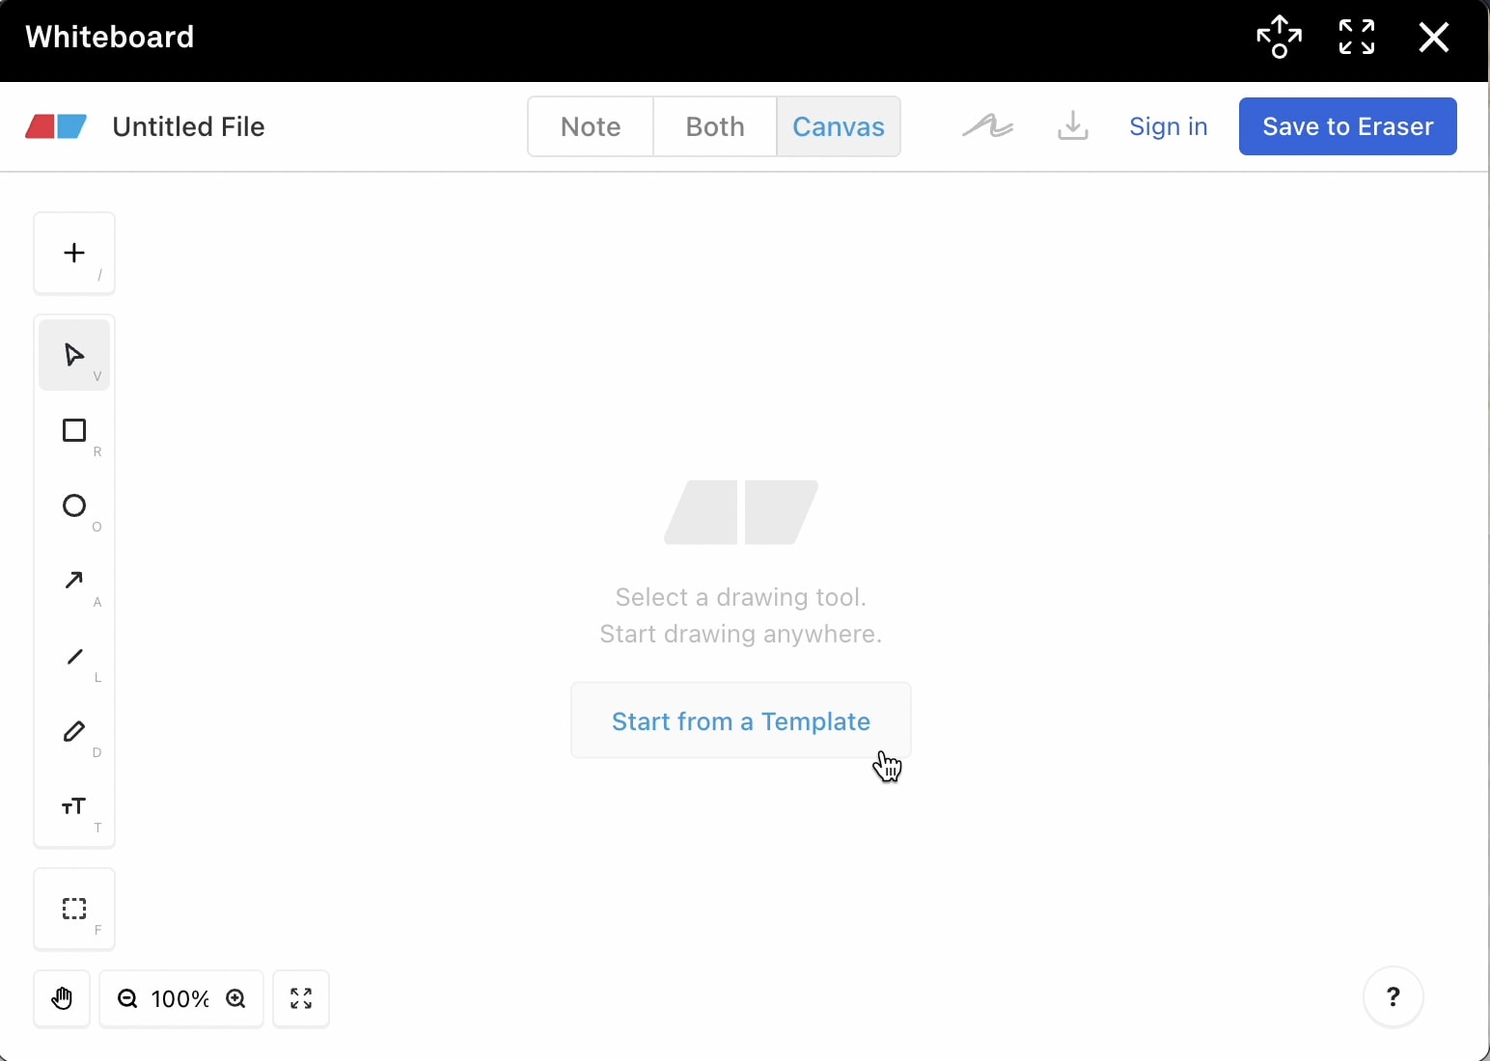Click Start from a Template
The width and height of the screenshot is (1490, 1061).
(740, 721)
